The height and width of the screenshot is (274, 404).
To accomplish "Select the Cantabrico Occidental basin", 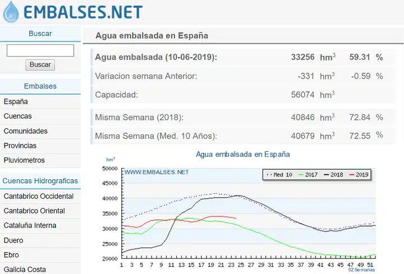I will click(39, 196).
